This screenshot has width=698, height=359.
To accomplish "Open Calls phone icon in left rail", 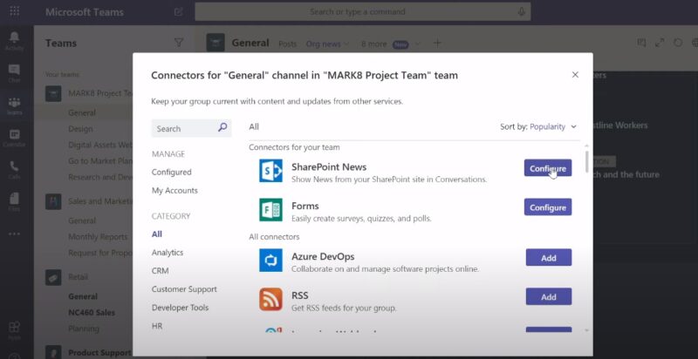I will click(14, 169).
